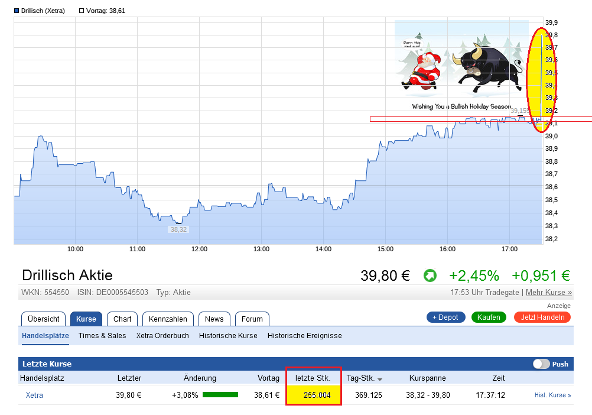Select the Kurse tab

pos(86,319)
